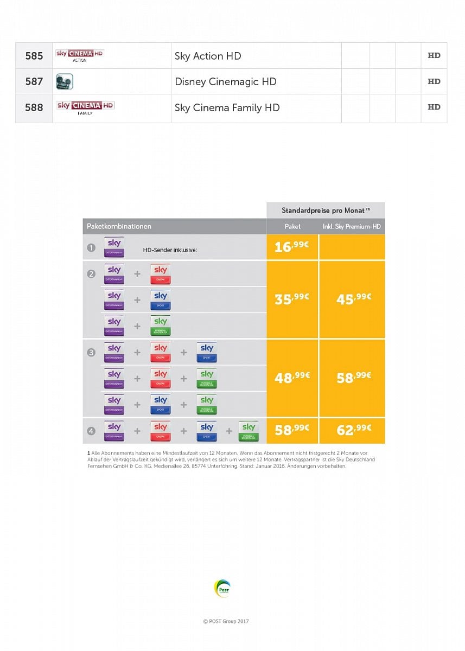The image size is (465, 651).
Task: Click the Sky Entertainment logo in package 1
Action: tap(114, 247)
